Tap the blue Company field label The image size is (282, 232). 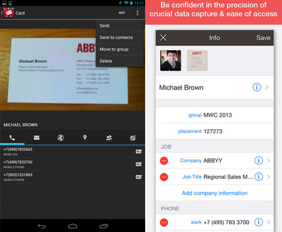tap(191, 160)
